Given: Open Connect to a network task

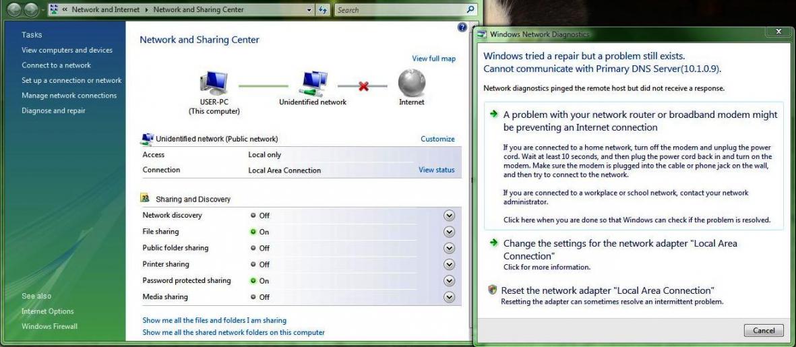Looking at the screenshot, I should [x=57, y=65].
